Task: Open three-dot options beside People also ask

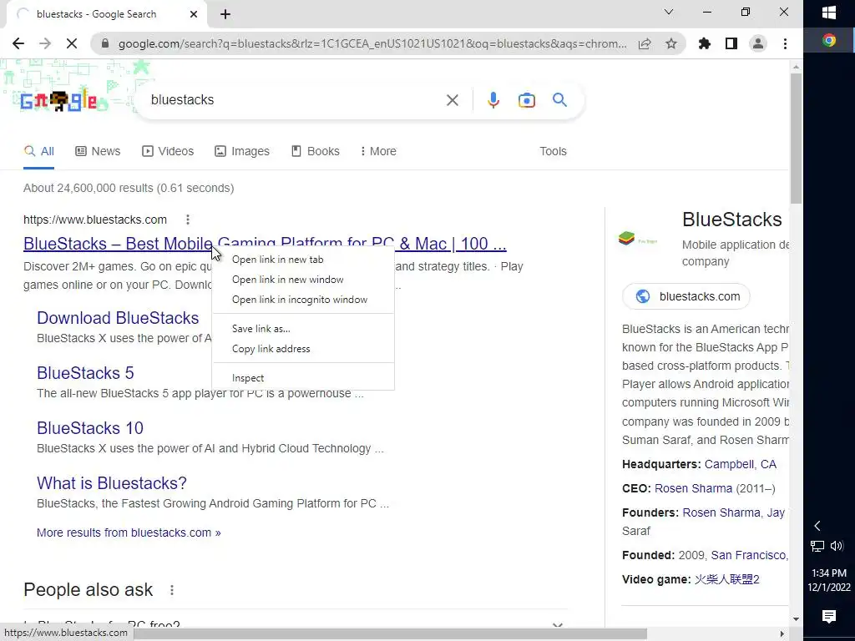Action: click(x=172, y=590)
